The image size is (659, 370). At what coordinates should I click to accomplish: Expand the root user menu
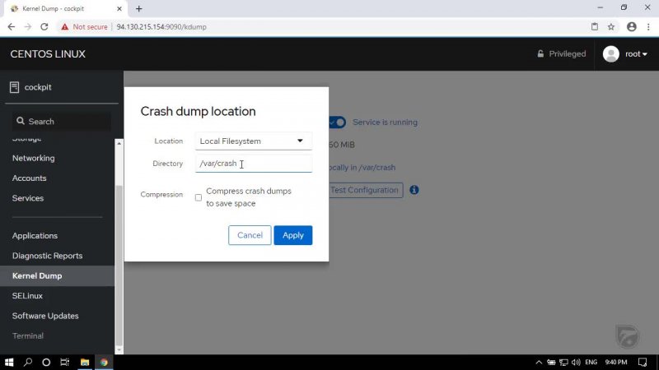tap(625, 54)
